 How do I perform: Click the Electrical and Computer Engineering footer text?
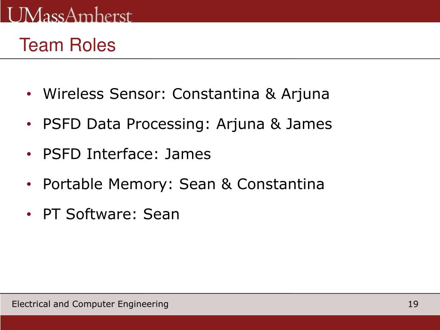tap(90, 304)
